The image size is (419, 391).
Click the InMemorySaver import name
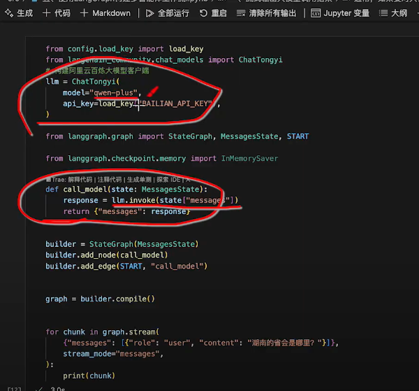249,159
